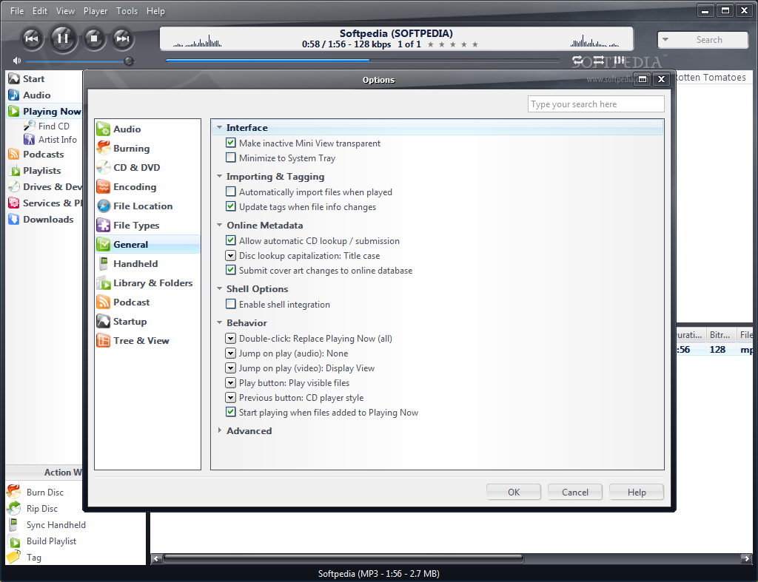Click Burn Disc action
This screenshot has height=582, width=758.
pyautogui.click(x=44, y=493)
